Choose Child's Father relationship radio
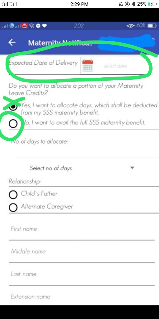 coord(13,195)
